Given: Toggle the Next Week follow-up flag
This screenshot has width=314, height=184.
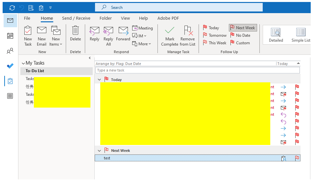Looking at the screenshot, I should [x=243, y=28].
